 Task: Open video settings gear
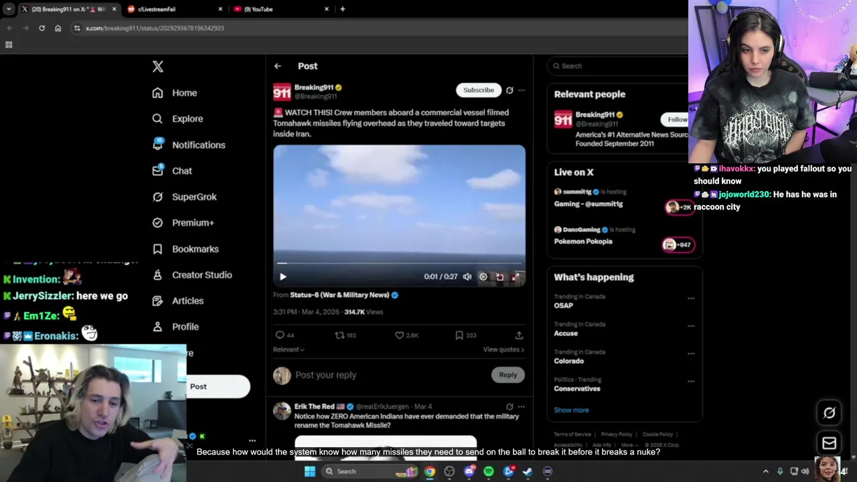[x=483, y=276]
